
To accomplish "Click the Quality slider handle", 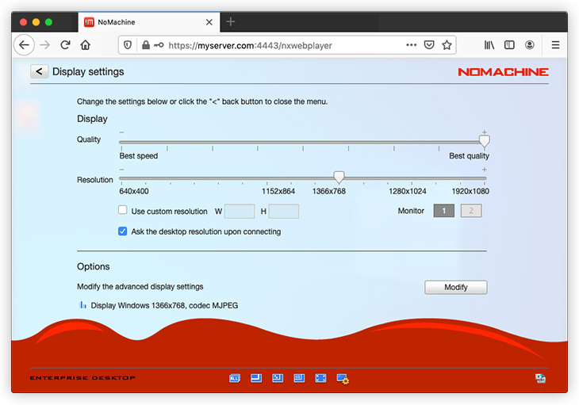I will [x=484, y=140].
